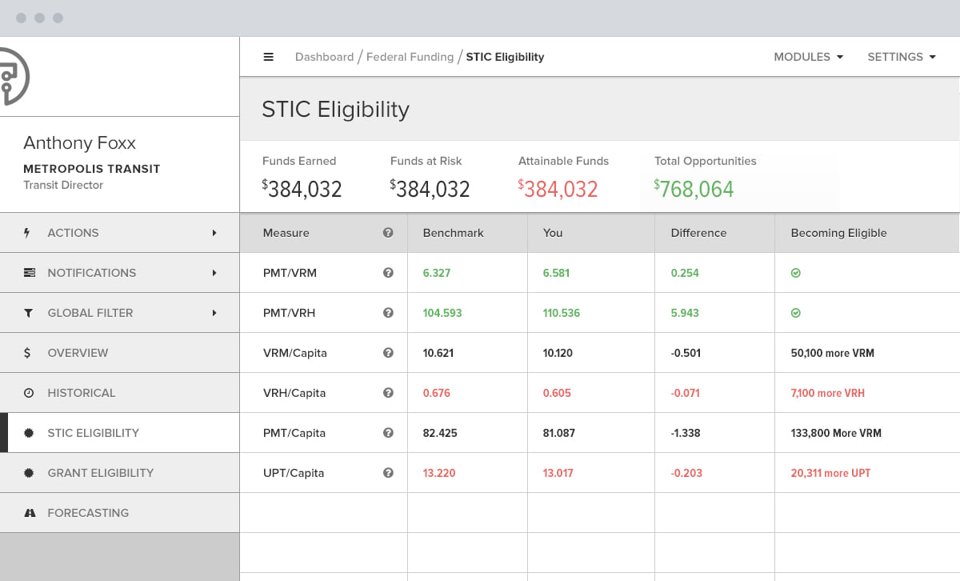Expand the Notifications submenu arrow
This screenshot has height=581, width=960.
(214, 273)
